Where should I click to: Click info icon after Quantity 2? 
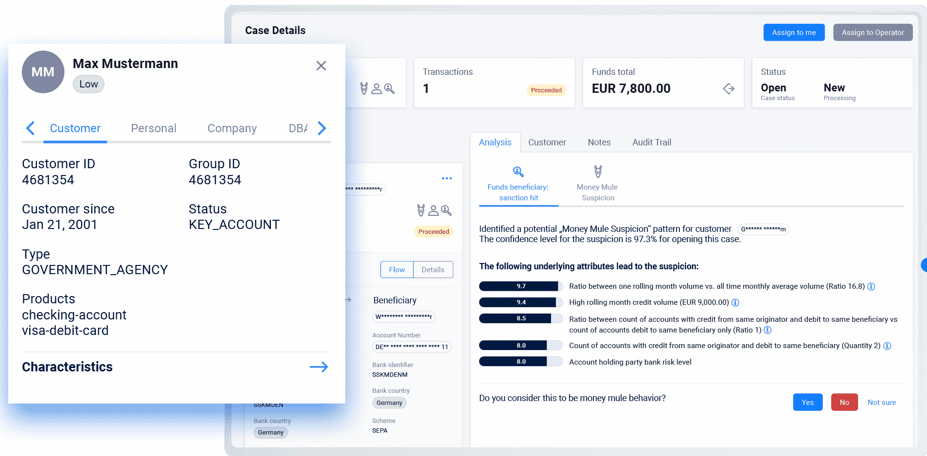(x=887, y=346)
